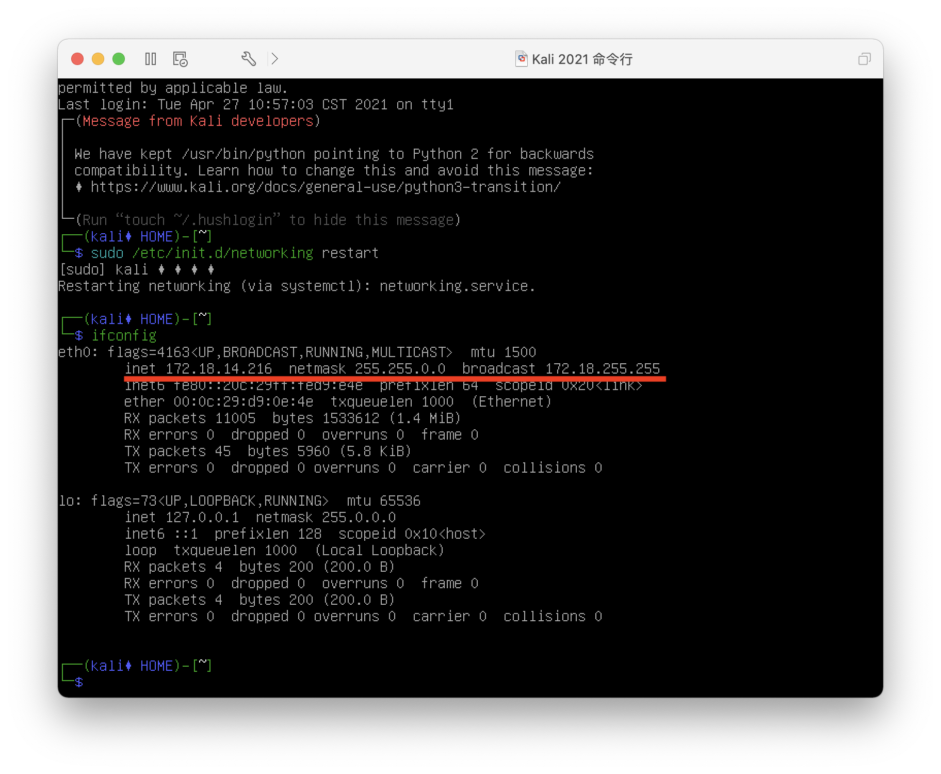Click the green full-screen button
941x774 pixels.
pos(119,59)
